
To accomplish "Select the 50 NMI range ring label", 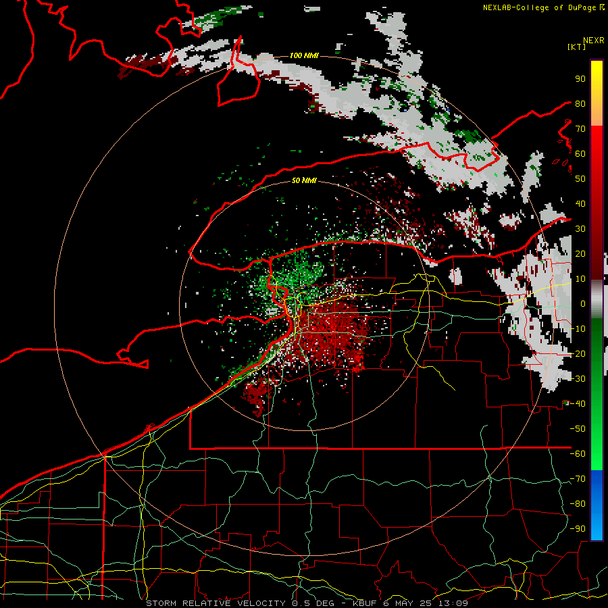I will tap(304, 180).
